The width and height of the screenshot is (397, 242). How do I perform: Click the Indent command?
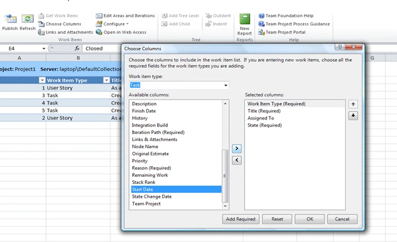(x=216, y=24)
